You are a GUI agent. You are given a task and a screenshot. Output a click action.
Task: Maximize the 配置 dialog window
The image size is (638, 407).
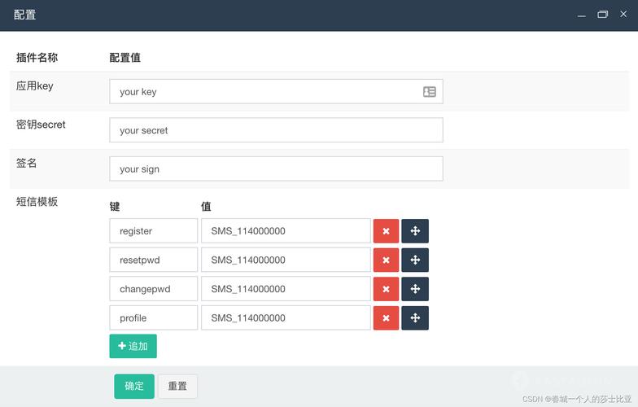pyautogui.click(x=602, y=15)
